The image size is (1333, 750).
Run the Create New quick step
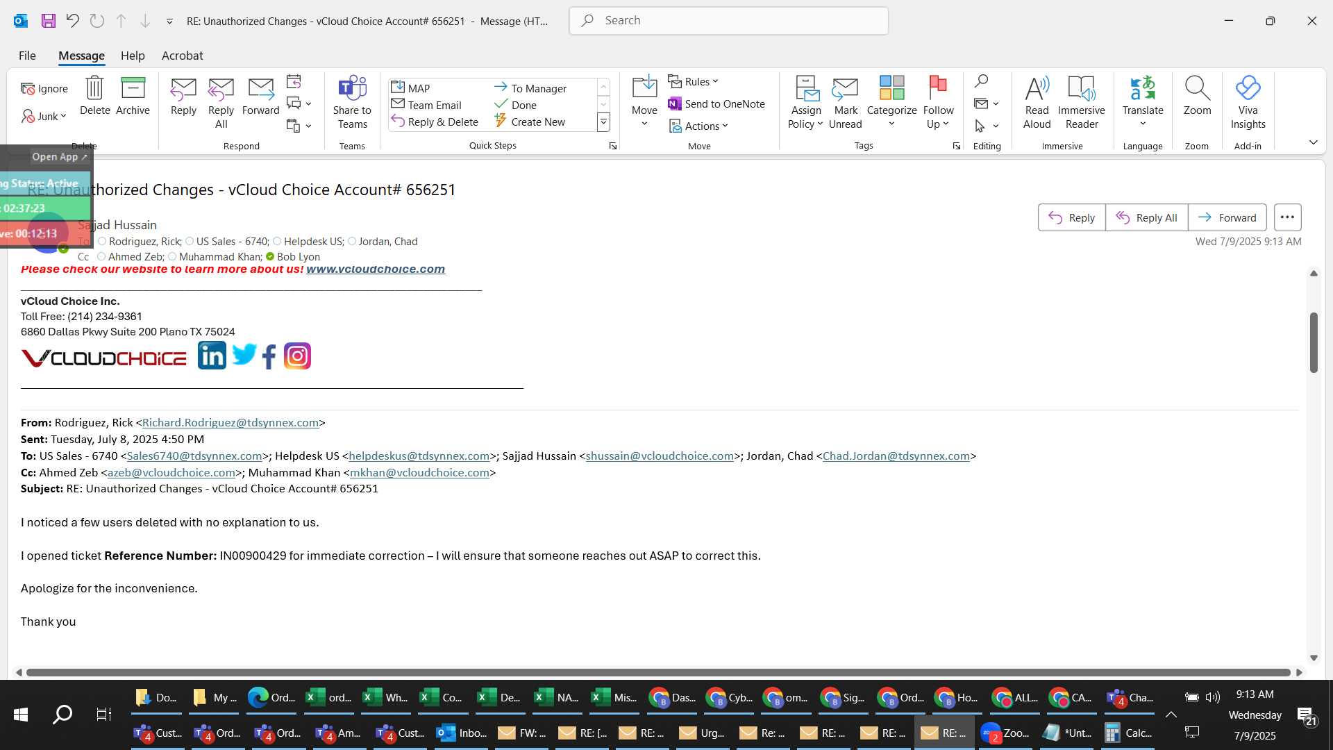530,122
